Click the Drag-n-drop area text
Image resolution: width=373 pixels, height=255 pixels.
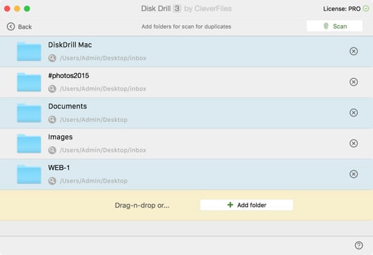pyautogui.click(x=142, y=206)
